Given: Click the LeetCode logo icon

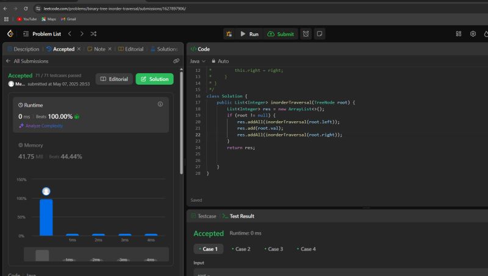Looking at the screenshot, I should (x=10, y=34).
